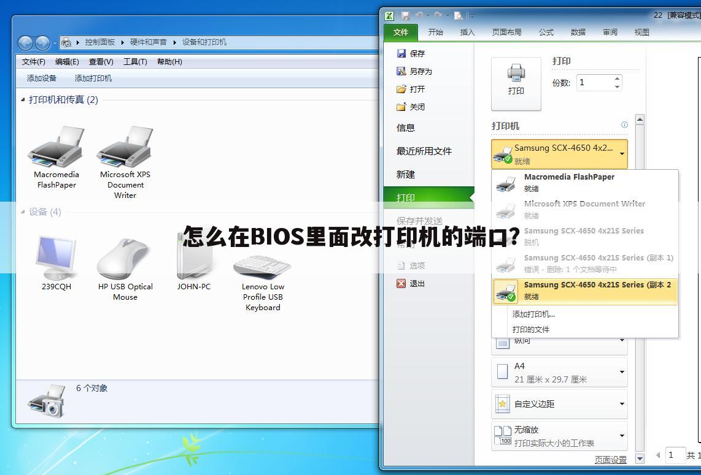Click 选项 in Excel file menu
Image resolution: width=701 pixels, height=475 pixels.
coord(411,265)
